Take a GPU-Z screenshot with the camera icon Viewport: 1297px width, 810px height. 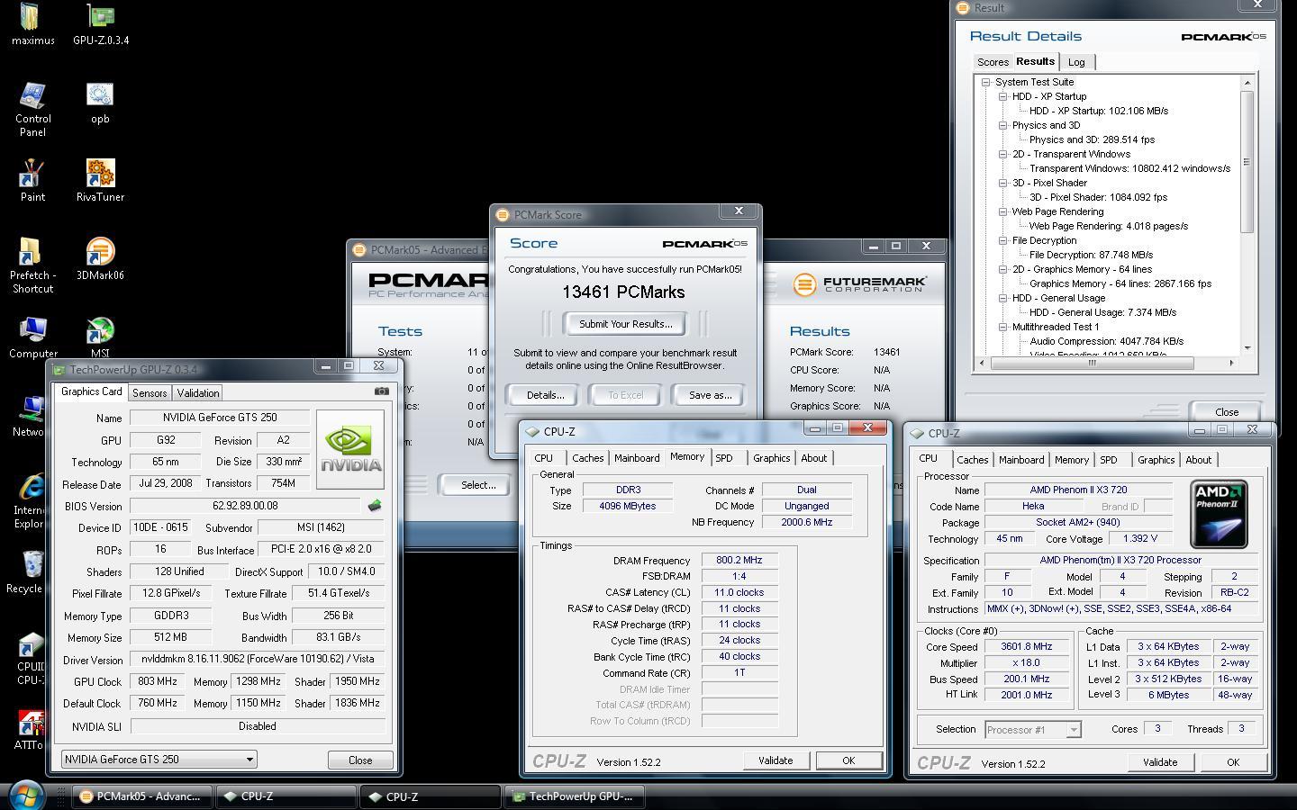point(381,391)
